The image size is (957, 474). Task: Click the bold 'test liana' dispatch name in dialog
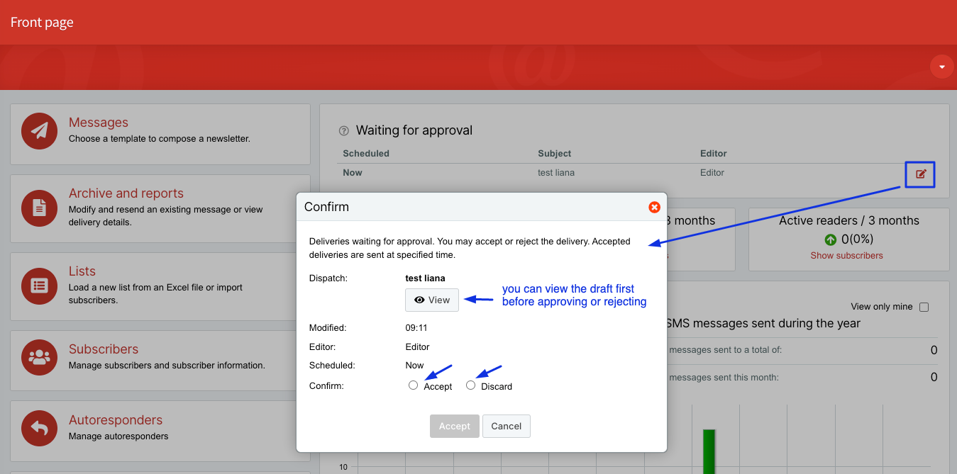click(425, 278)
